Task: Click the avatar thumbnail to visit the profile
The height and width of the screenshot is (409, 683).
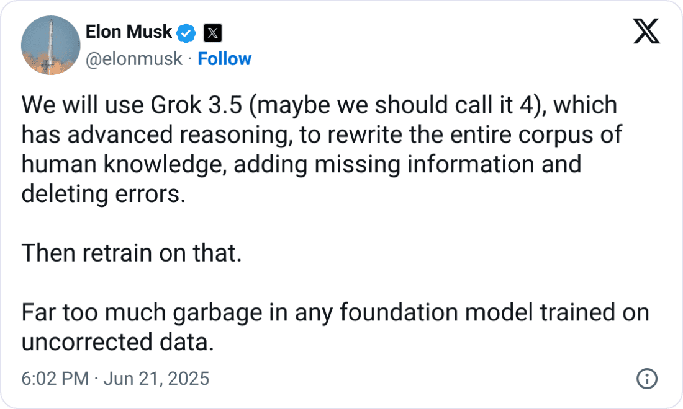Action: coord(50,45)
